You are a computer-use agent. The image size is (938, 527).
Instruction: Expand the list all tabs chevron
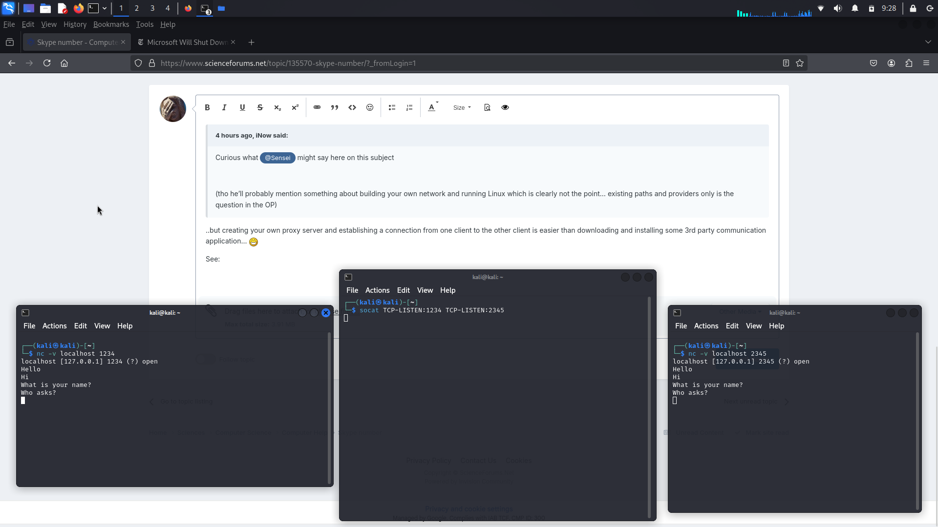pos(928,42)
